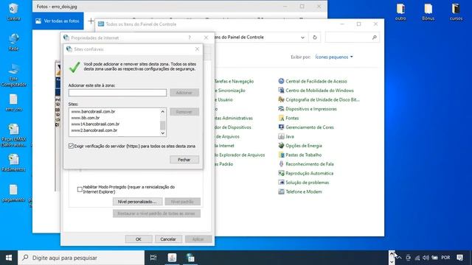Open the Fontes icon
This screenshot has width=472, height=265.
[281, 118]
